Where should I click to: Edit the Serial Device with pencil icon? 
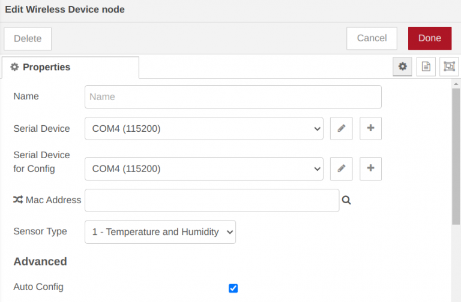click(341, 128)
